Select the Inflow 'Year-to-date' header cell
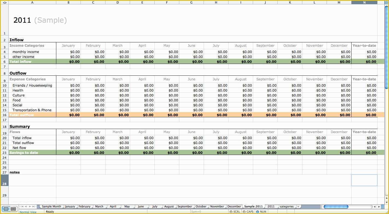This screenshot has height=214, width=389. (364, 46)
